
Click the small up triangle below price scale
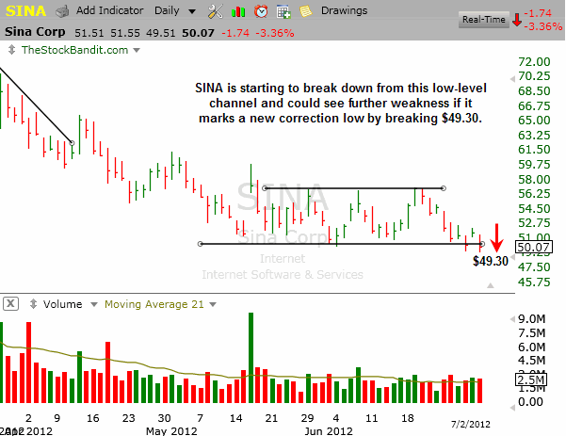491,285
